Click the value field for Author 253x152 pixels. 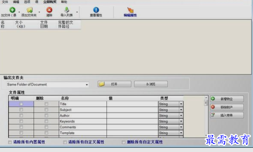tap(132, 116)
